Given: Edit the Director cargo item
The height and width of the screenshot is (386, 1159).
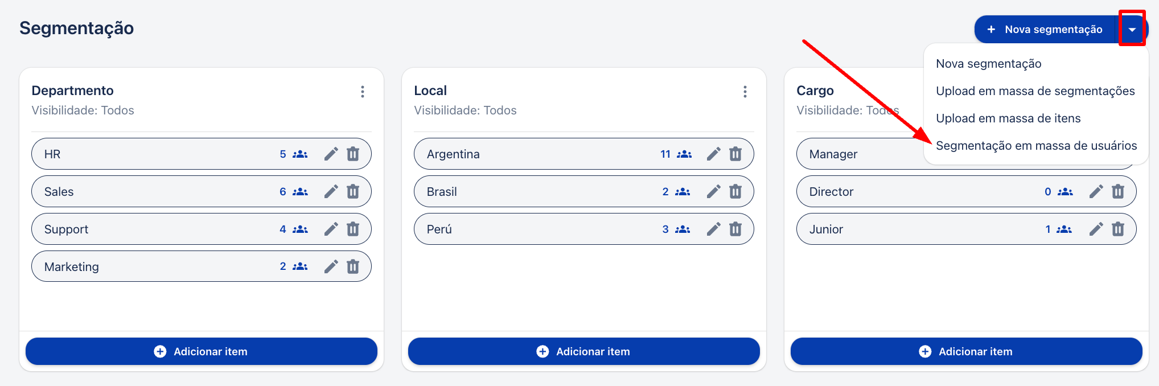Looking at the screenshot, I should tap(1096, 191).
